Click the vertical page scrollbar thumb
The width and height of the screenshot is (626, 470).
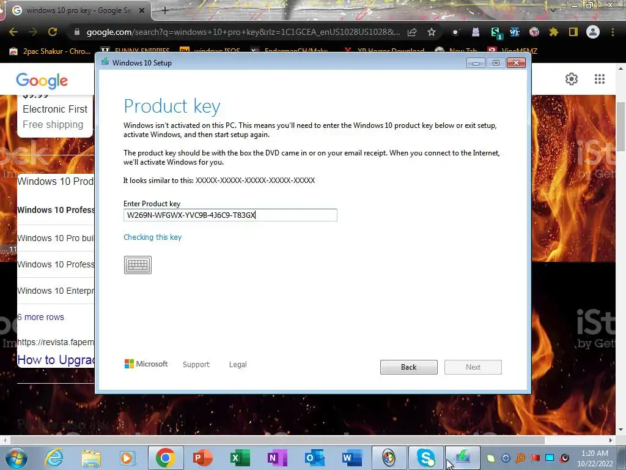[x=621, y=127]
